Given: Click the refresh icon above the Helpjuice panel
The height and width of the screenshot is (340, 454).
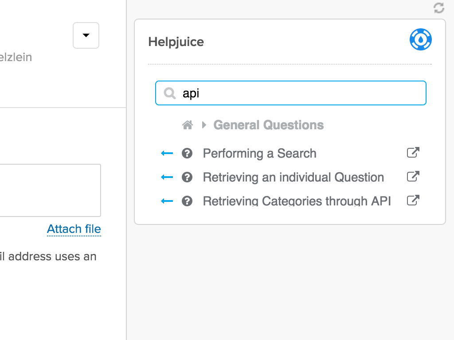Looking at the screenshot, I should 438,8.
